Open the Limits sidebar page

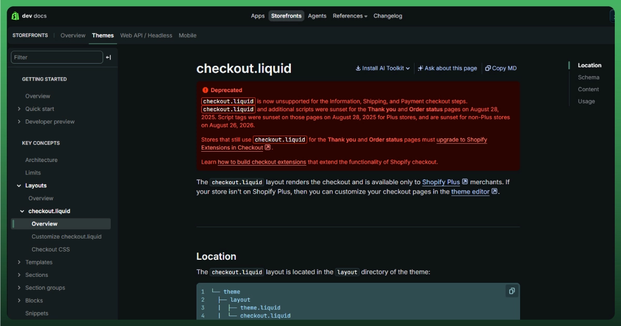[x=33, y=173]
